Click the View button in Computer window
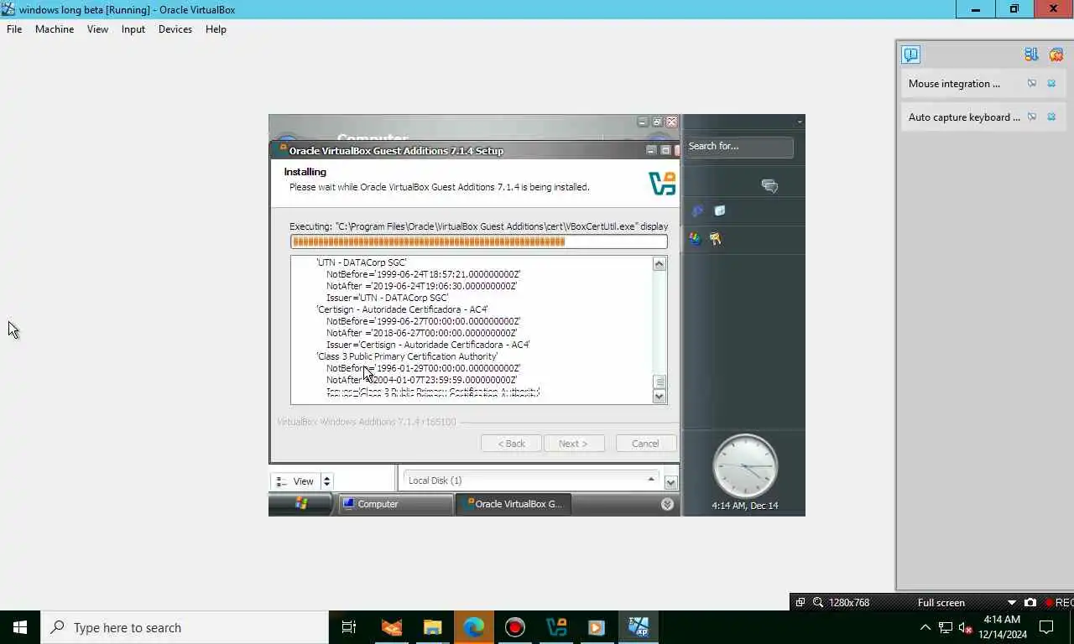 point(295,481)
